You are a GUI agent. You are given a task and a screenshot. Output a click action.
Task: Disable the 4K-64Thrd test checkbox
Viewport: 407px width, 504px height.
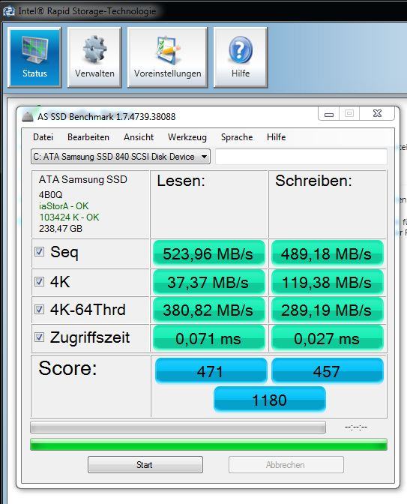[x=39, y=310]
